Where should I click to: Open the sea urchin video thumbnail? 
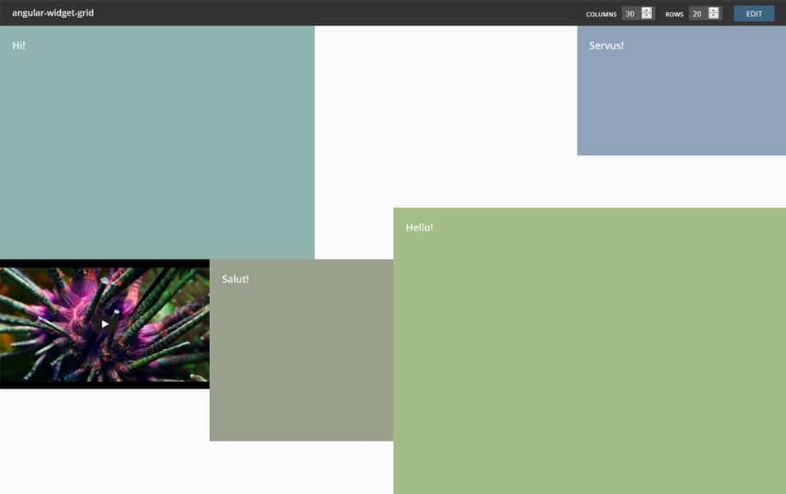tap(105, 324)
